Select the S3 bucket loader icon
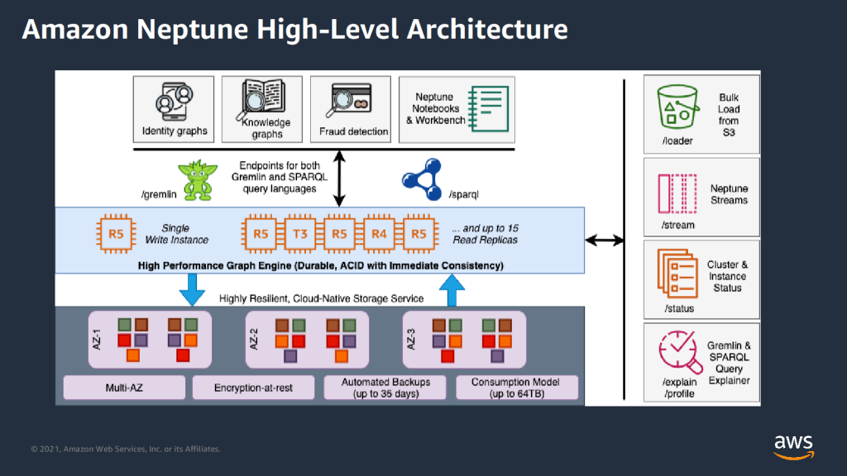The height and width of the screenshot is (476, 847). 677,107
